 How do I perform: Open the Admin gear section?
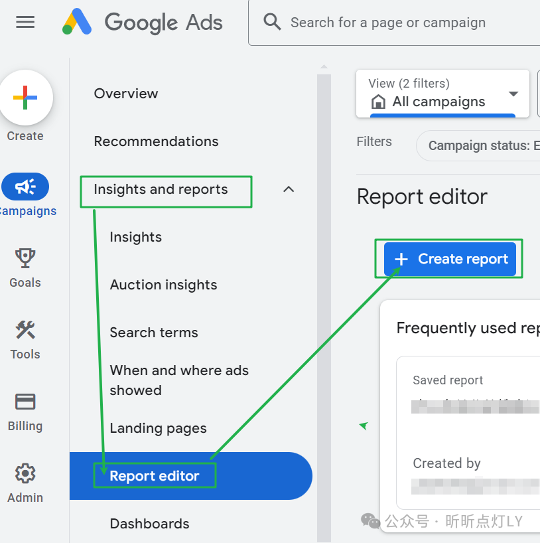25,483
